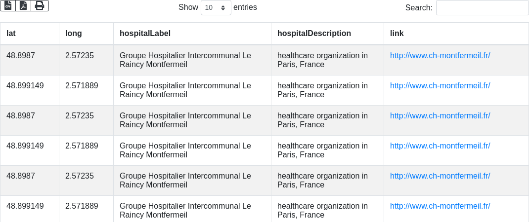Open the Show entries count dropdown
The width and height of the screenshot is (529, 222).
pyautogui.click(x=216, y=7)
